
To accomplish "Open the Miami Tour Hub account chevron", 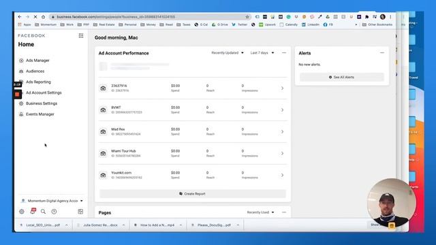I will (x=282, y=153).
